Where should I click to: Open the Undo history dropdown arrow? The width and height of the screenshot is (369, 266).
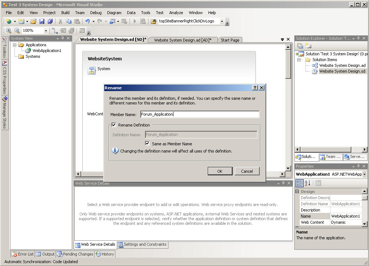click(x=93, y=21)
